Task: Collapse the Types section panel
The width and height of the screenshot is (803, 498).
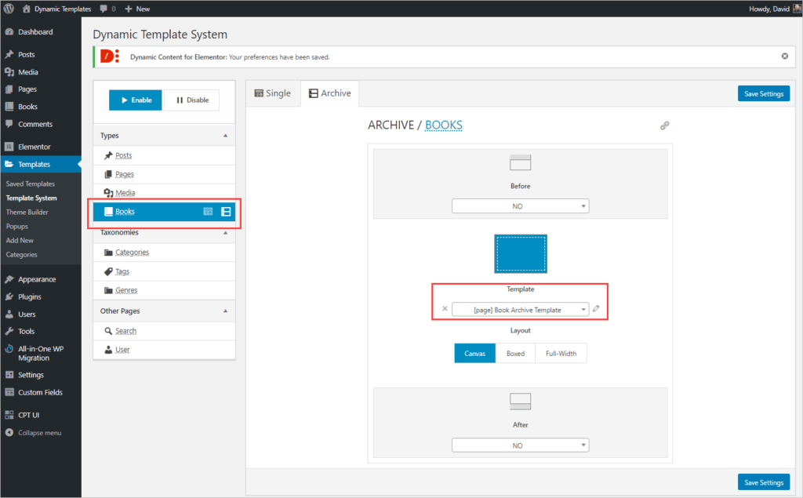Action: [x=226, y=136]
